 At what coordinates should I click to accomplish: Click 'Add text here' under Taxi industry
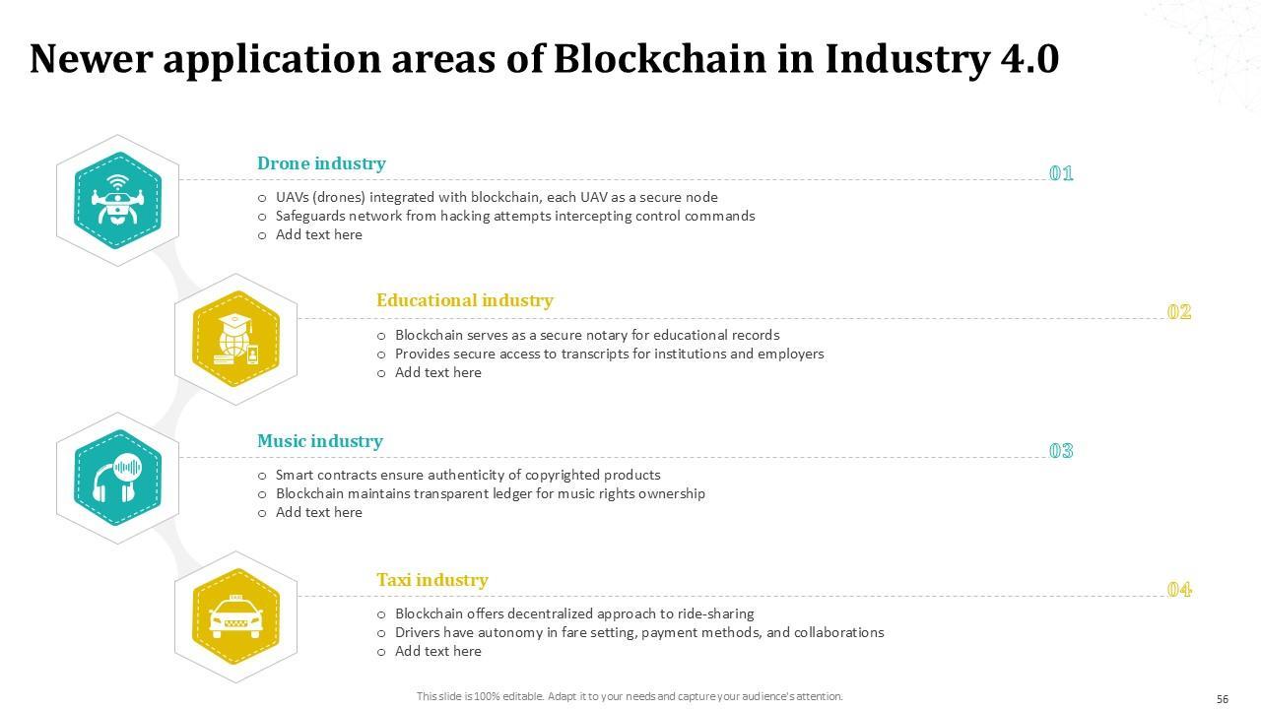pos(438,651)
